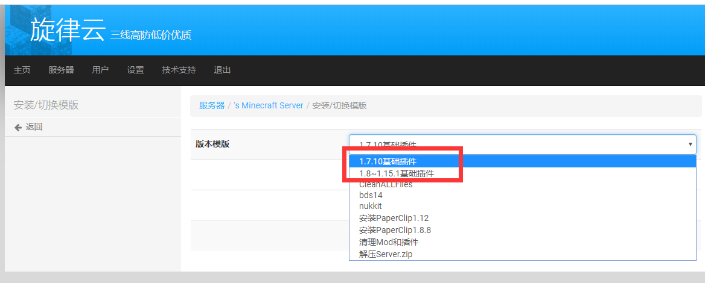The height and width of the screenshot is (283, 705).
Task: Click the back arrow icon beside 返回
Action: (18, 127)
